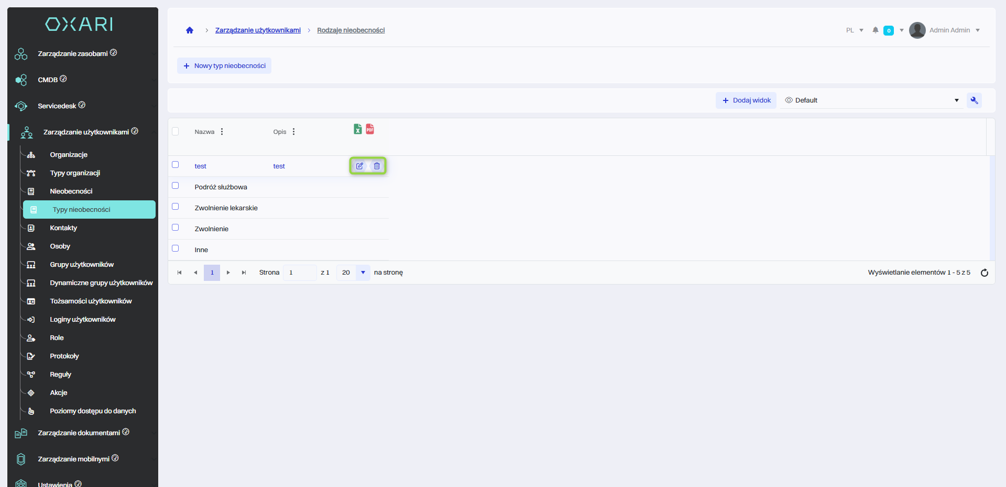Click the Nowy typ nieobecności button
The height and width of the screenshot is (487, 1006).
[224, 66]
